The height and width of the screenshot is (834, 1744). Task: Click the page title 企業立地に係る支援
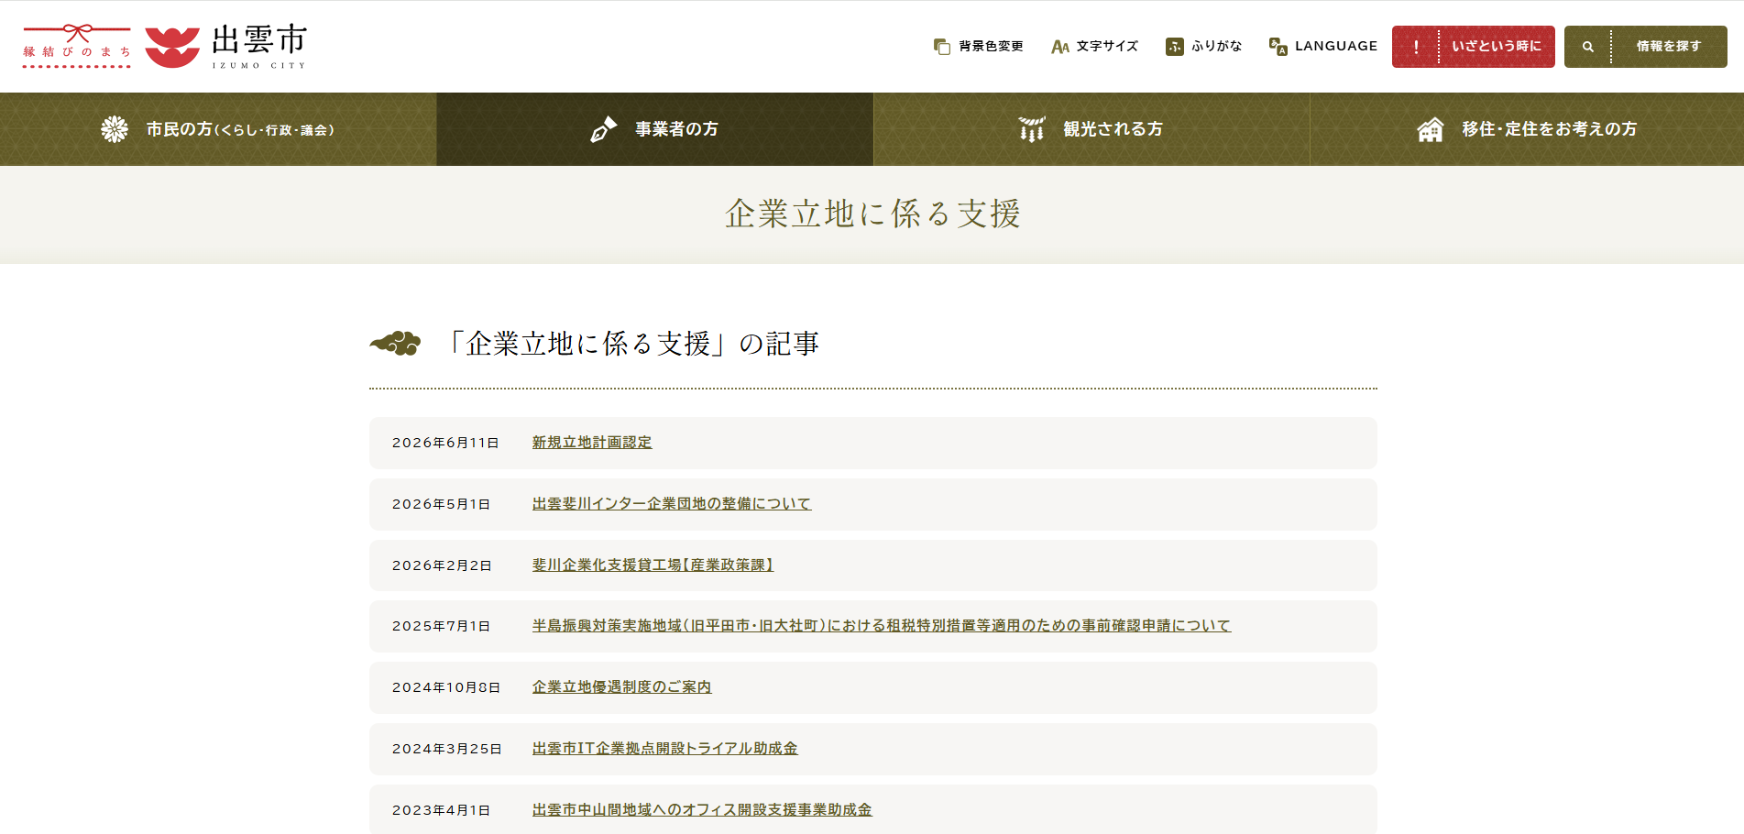pos(872,214)
